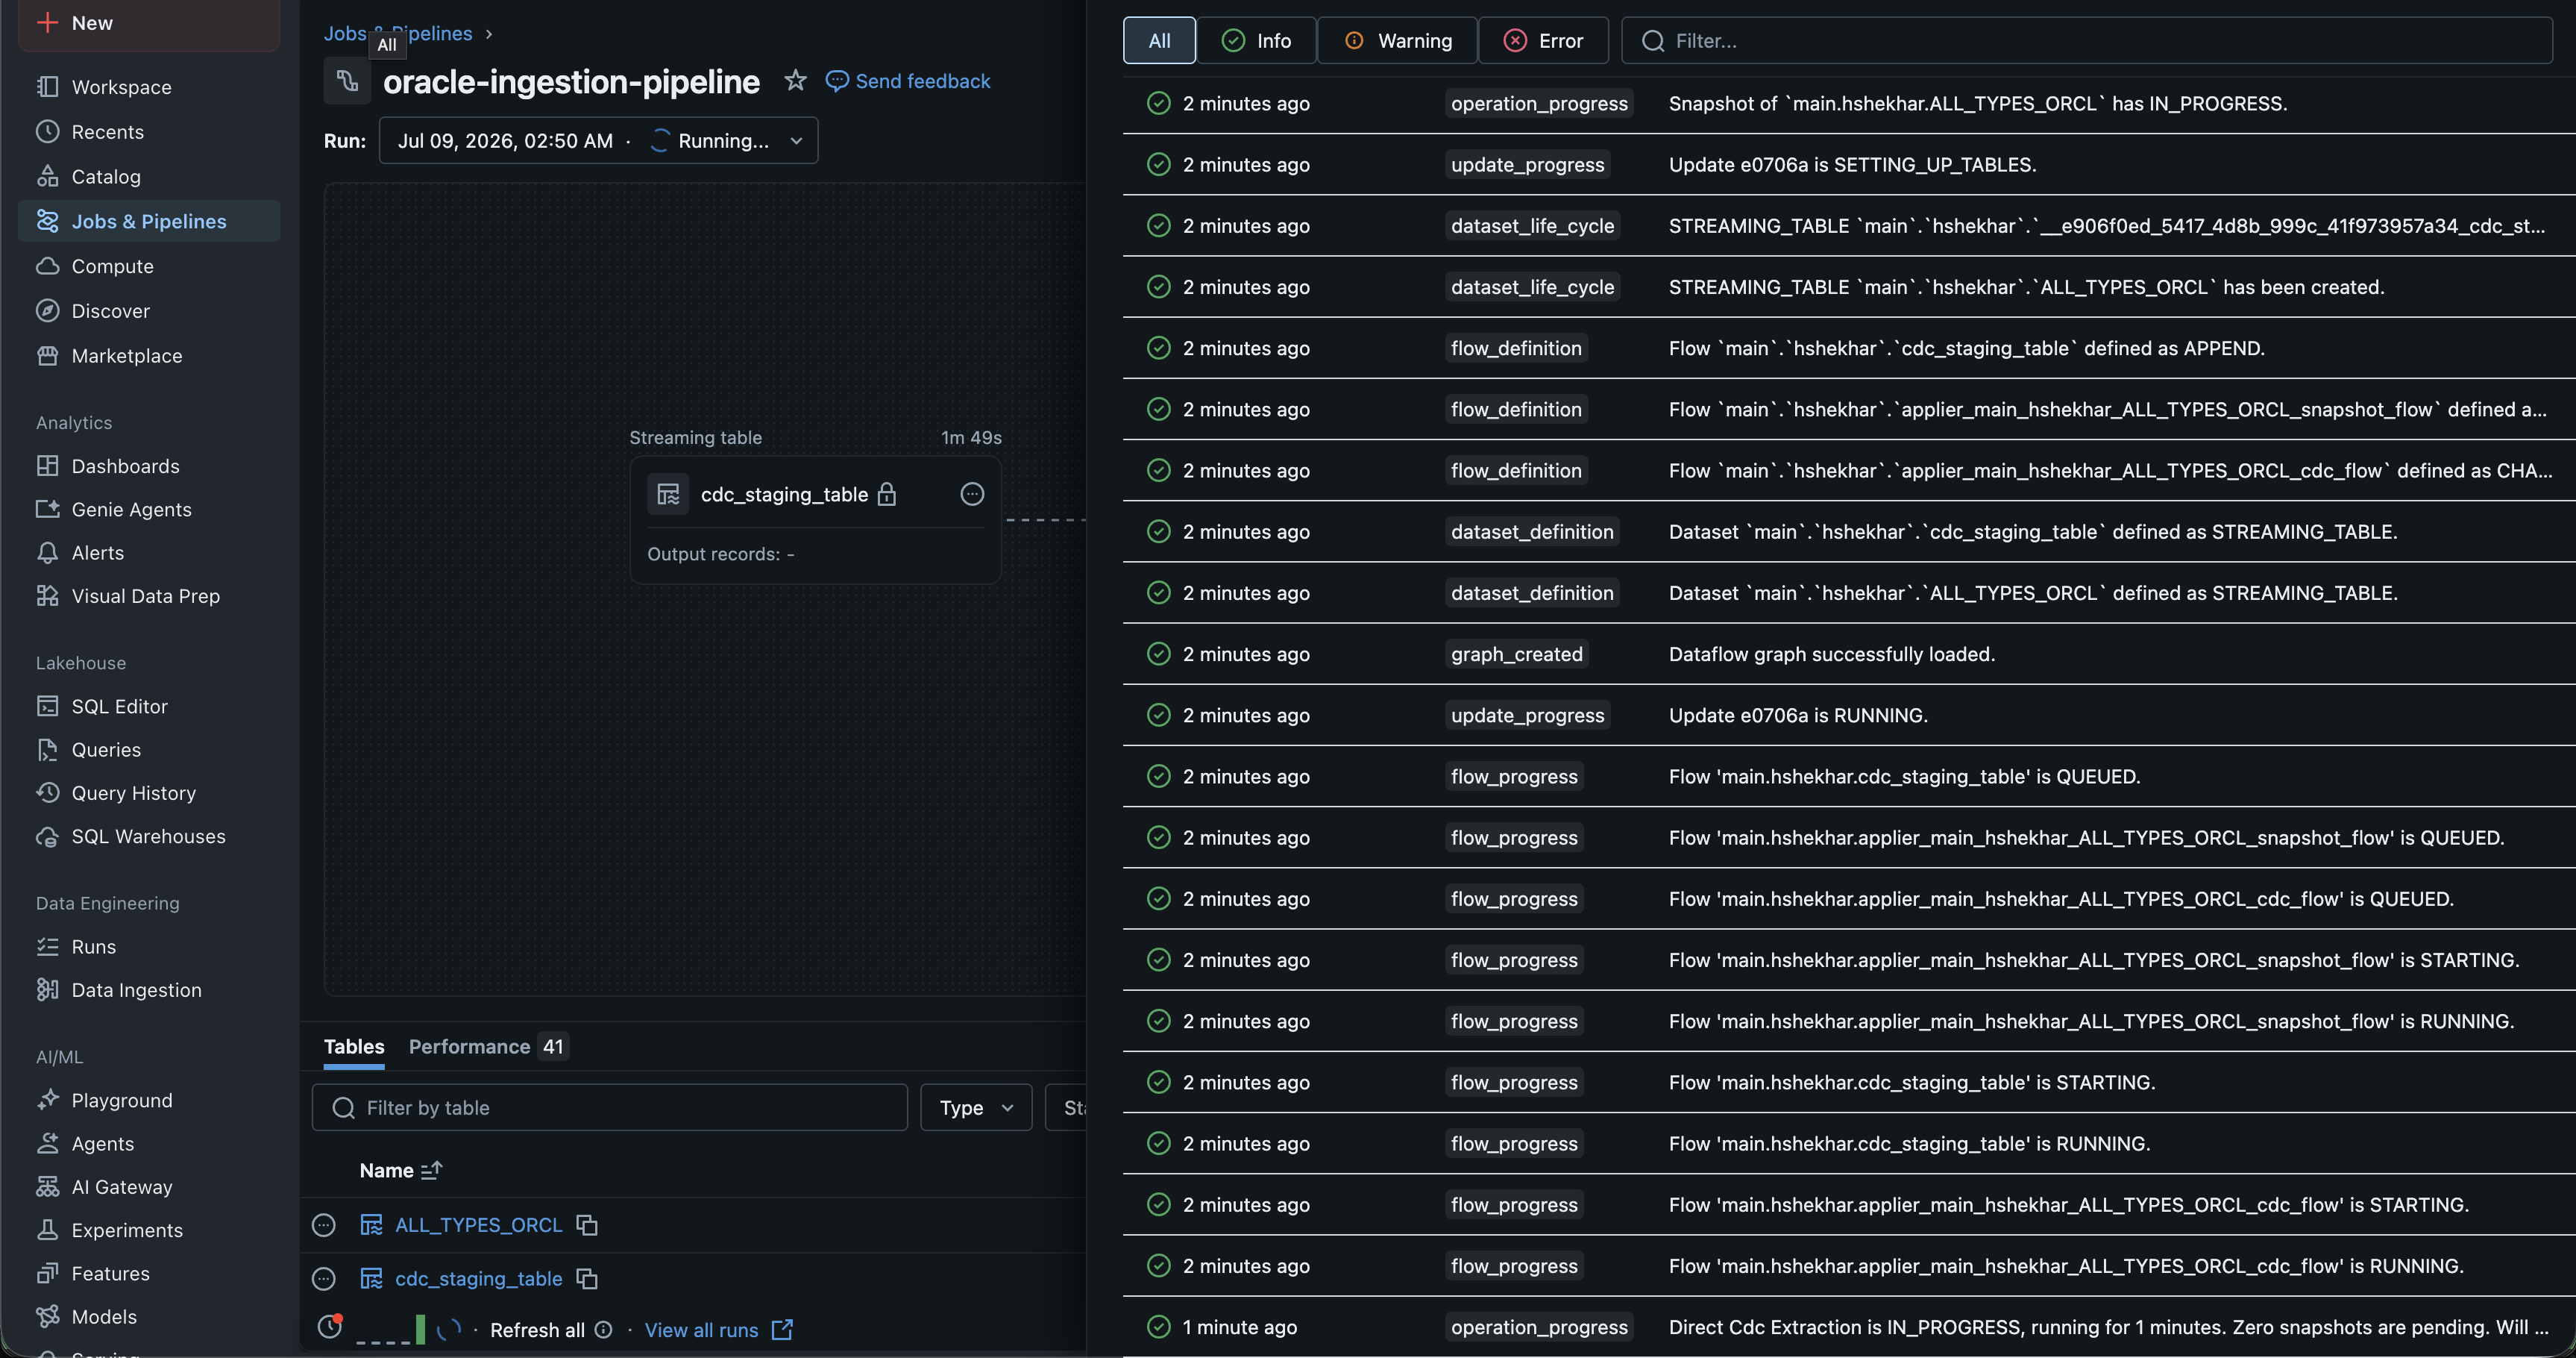The width and height of the screenshot is (2576, 1358).
Task: Select 'Update e0706a is RUNNING.' event
Action: (1849, 716)
